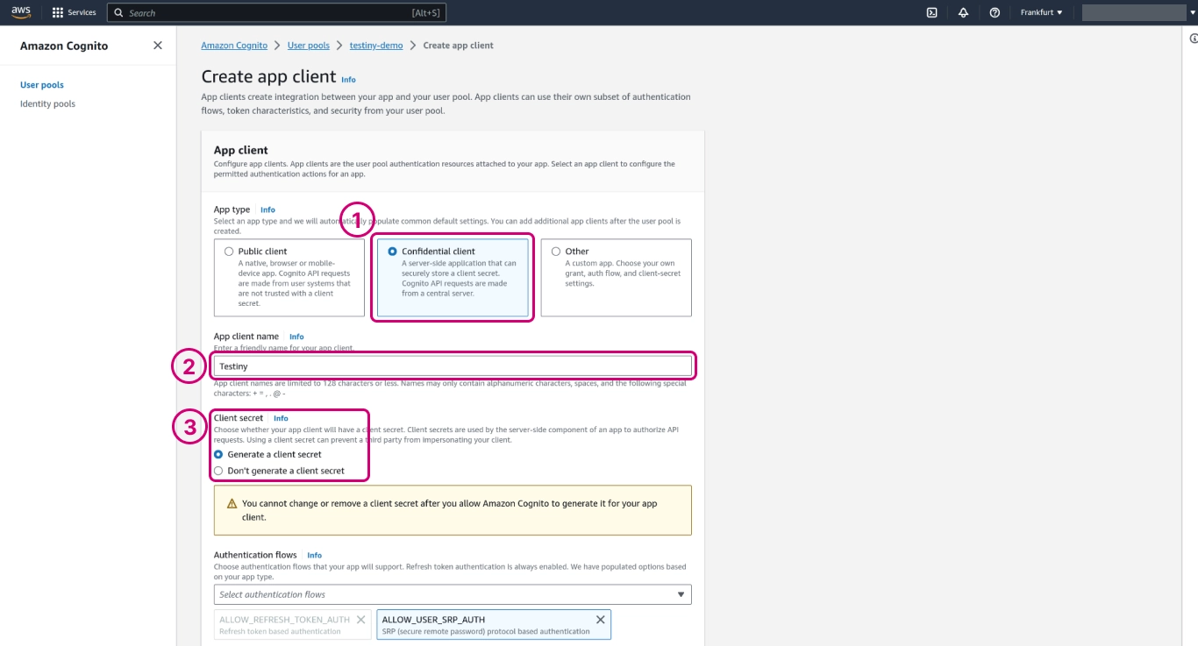
Task: Open the help question mark icon
Action: (x=995, y=13)
